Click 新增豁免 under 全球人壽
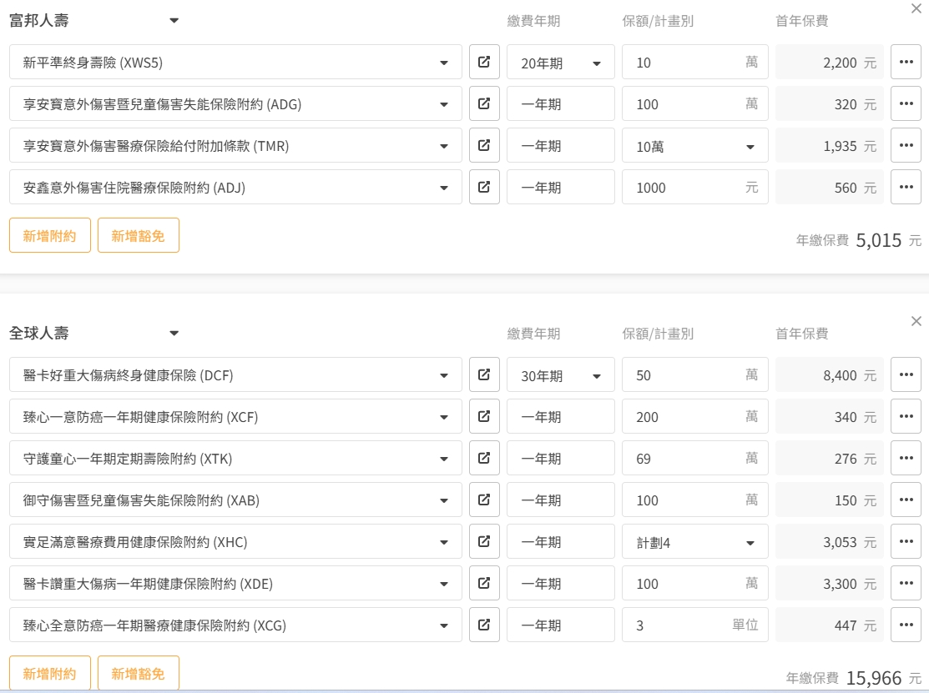This screenshot has height=693, width=929. (138, 673)
